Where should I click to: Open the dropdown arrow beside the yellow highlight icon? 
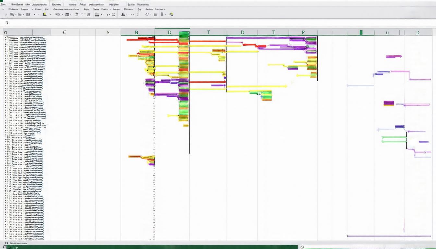coord(51,14)
